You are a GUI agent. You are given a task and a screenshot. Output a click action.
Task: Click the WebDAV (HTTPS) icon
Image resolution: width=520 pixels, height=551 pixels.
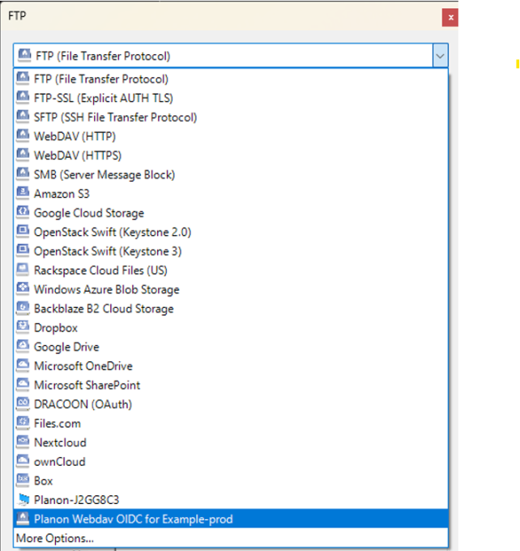[23, 155]
